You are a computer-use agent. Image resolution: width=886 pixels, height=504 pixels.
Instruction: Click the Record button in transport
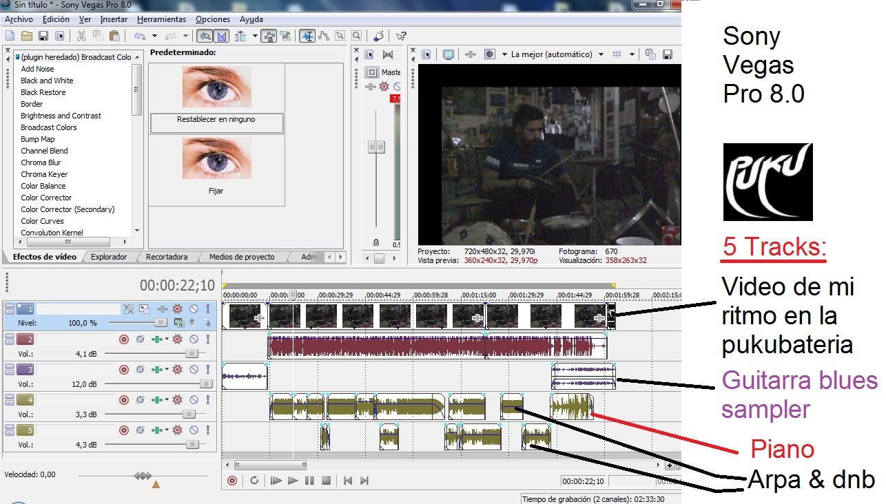click(232, 481)
